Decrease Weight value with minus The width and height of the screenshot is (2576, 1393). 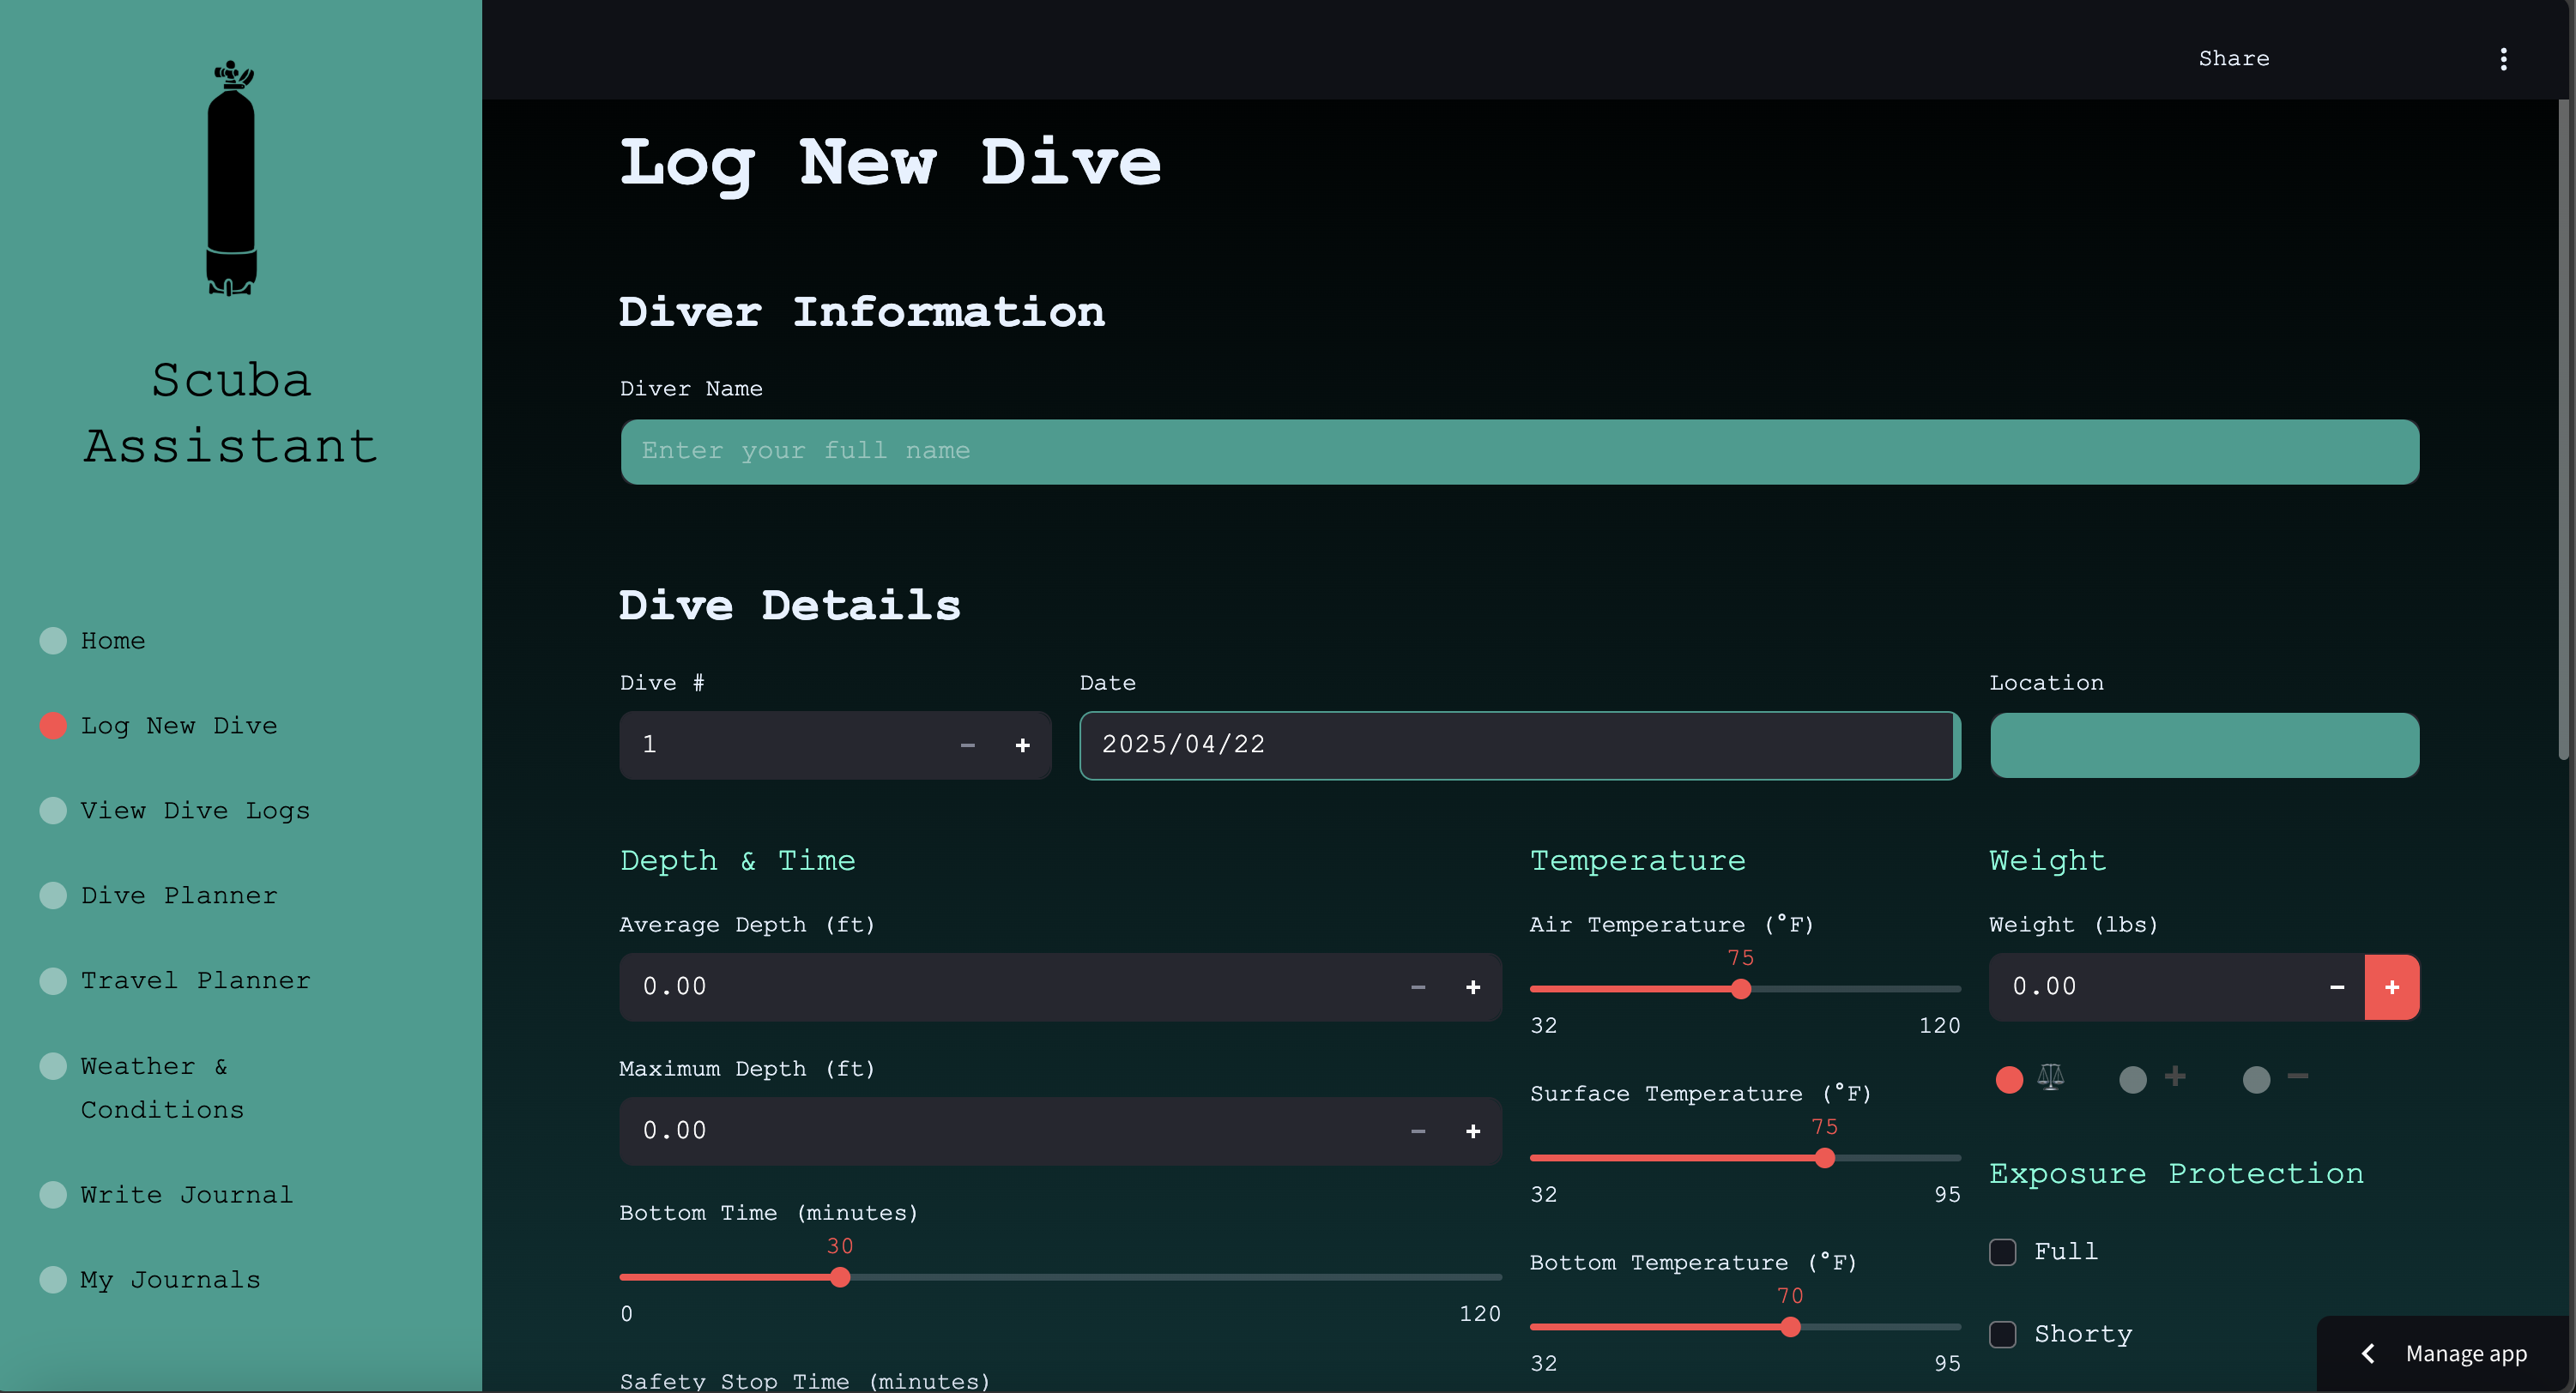(x=2337, y=987)
